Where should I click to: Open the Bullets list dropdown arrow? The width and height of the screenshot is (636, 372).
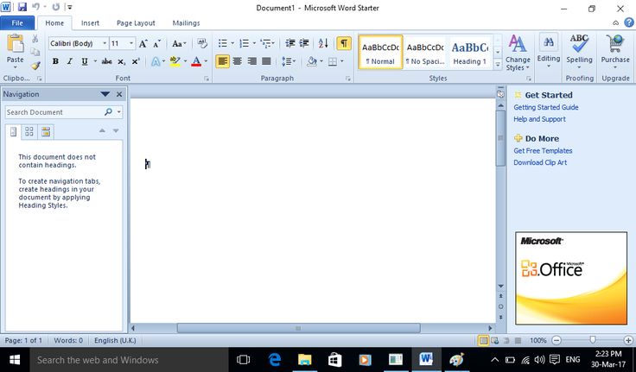tap(232, 43)
